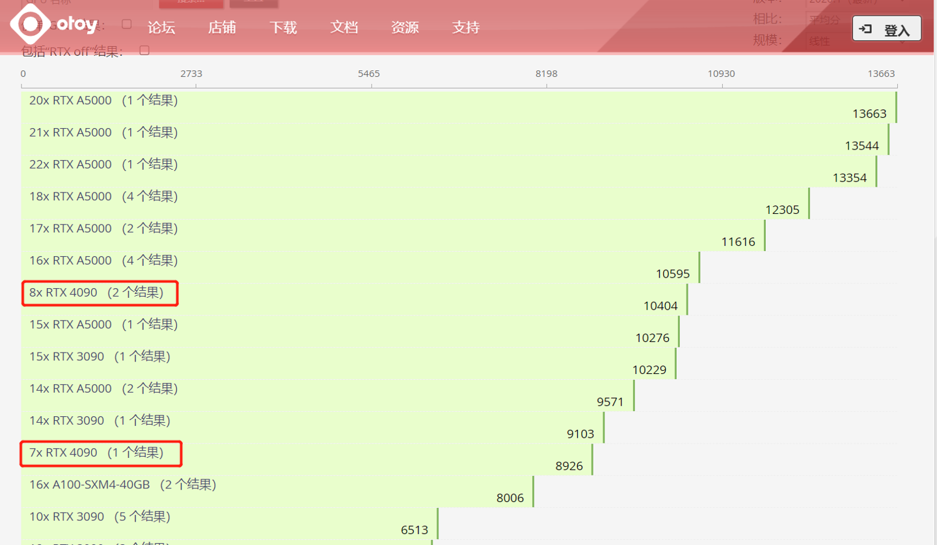Select the 8x RTX 4090 (2 个结果) row label
Screen dimensions: 937x545
(96, 292)
